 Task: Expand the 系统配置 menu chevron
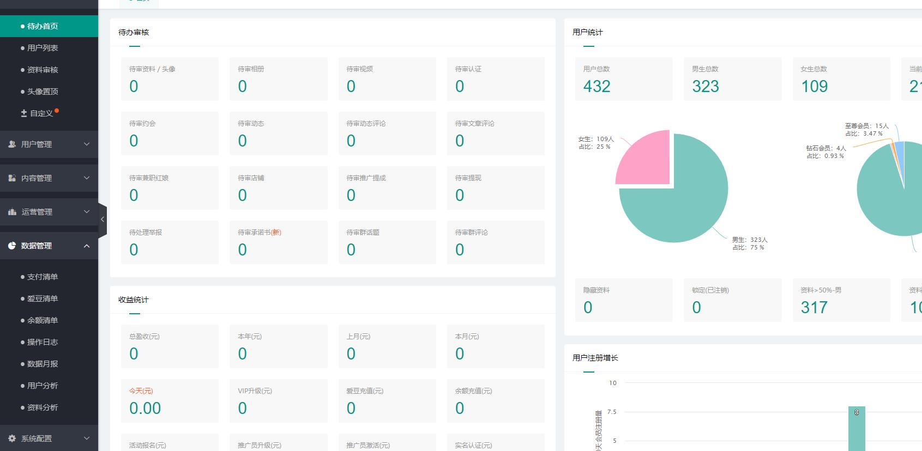[x=87, y=438]
